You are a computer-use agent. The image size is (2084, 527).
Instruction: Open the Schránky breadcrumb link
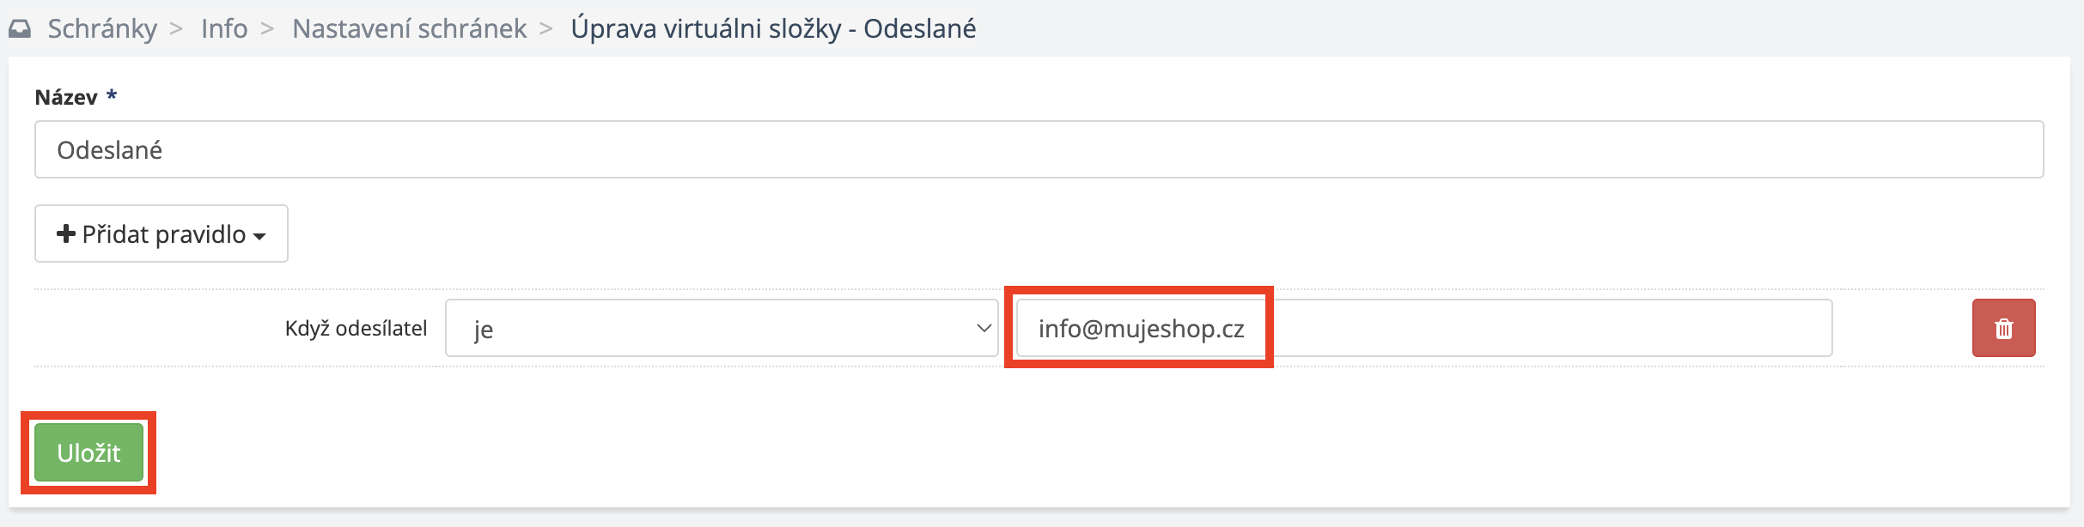(102, 29)
